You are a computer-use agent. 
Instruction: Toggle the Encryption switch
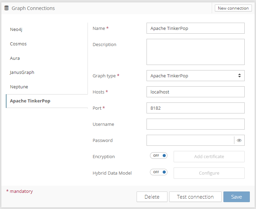pos(159,156)
